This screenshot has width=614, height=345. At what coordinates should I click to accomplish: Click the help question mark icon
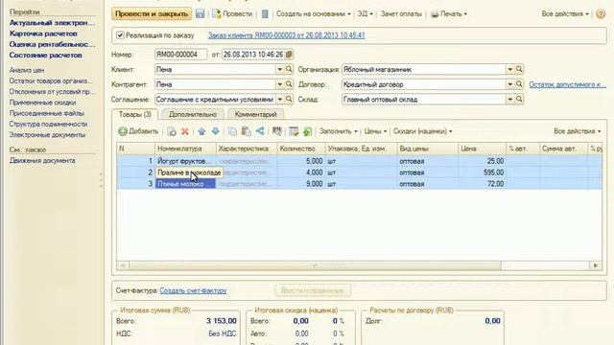click(601, 13)
